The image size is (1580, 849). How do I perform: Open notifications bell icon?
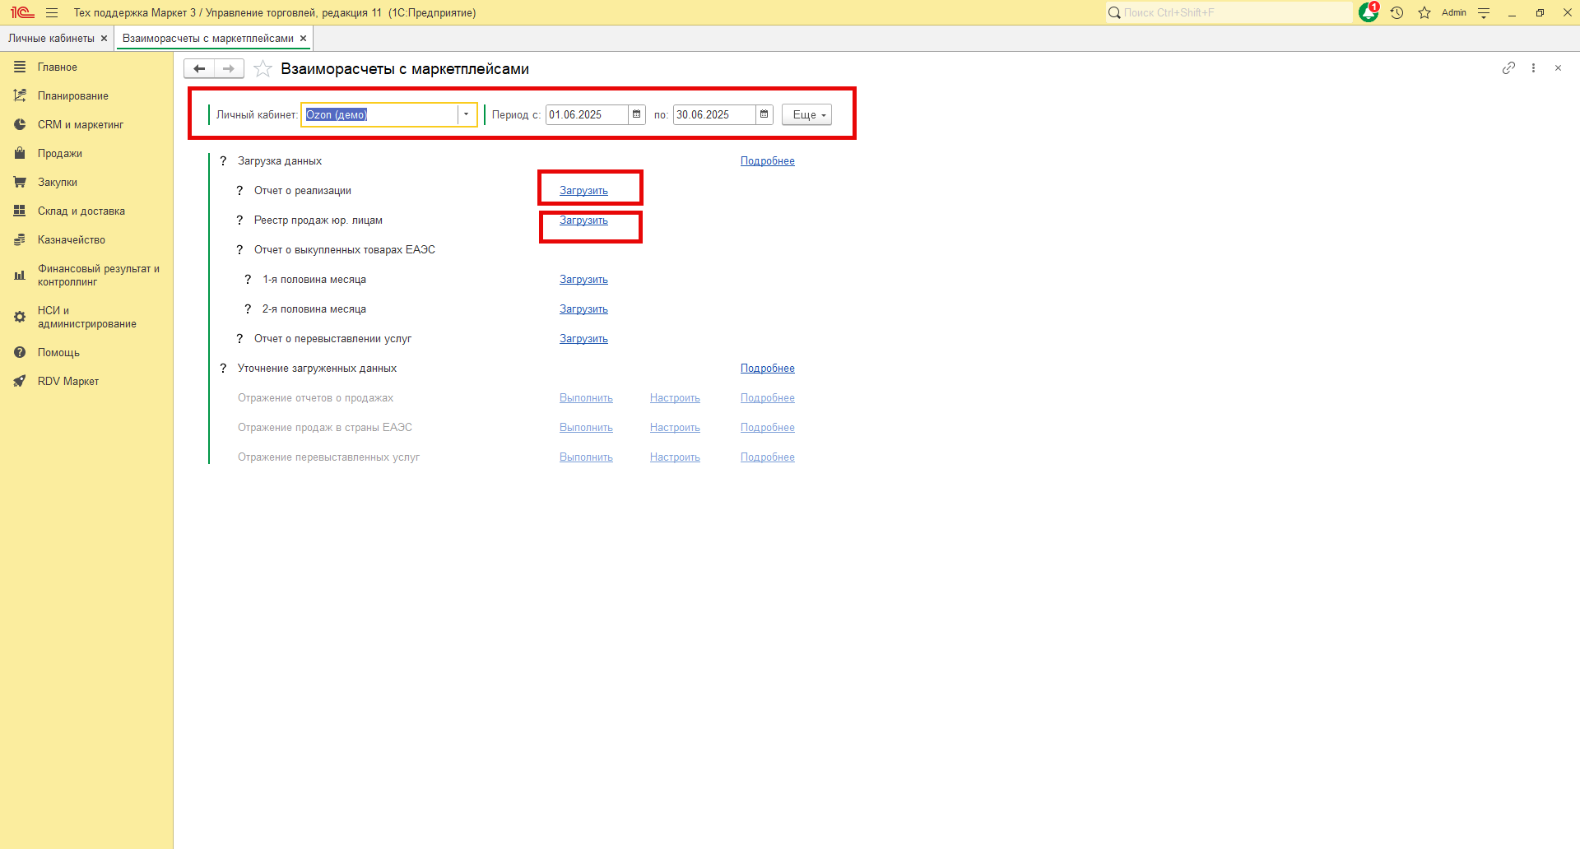pos(1369,12)
